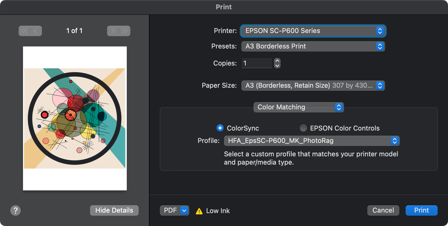Open the Presets dropdown

coord(313,46)
